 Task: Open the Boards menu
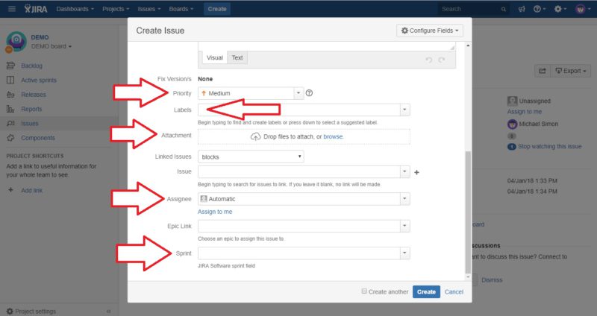(181, 9)
